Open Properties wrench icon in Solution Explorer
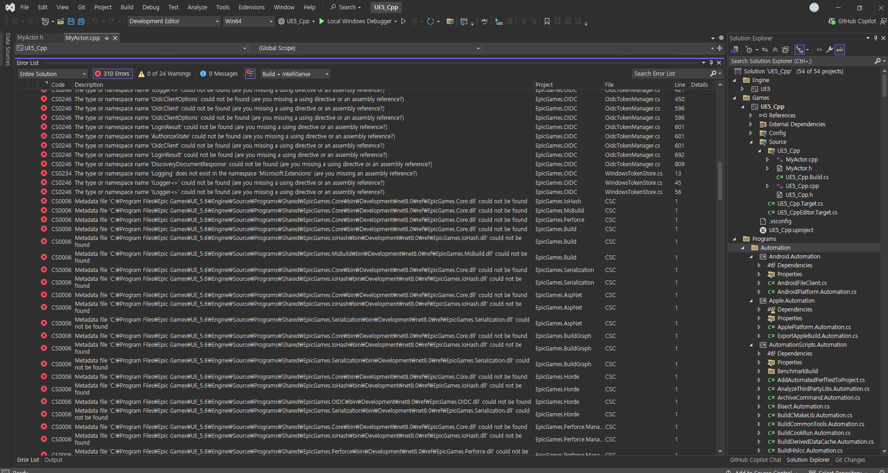888x473 pixels. point(829,50)
